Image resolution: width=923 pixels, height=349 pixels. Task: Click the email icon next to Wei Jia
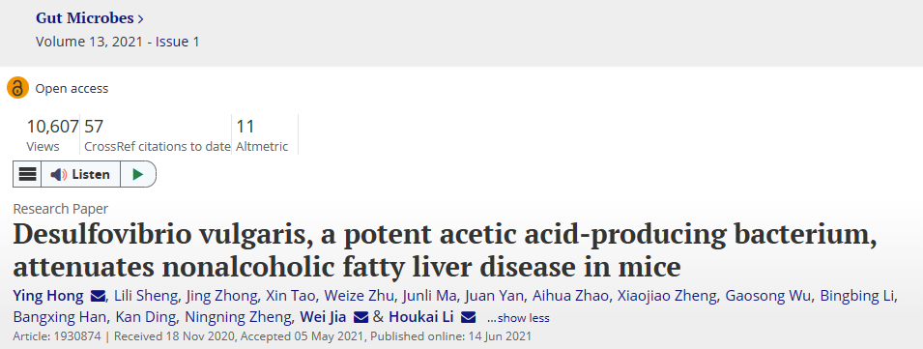coord(361,318)
